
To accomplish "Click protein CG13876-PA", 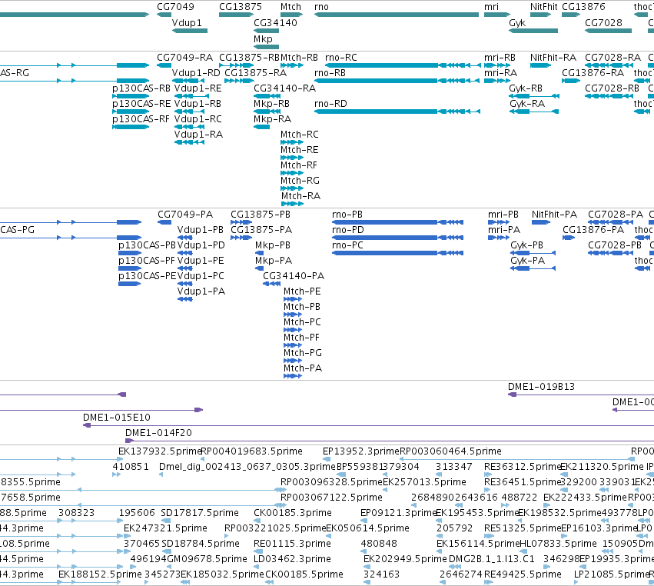I will click(x=593, y=230).
